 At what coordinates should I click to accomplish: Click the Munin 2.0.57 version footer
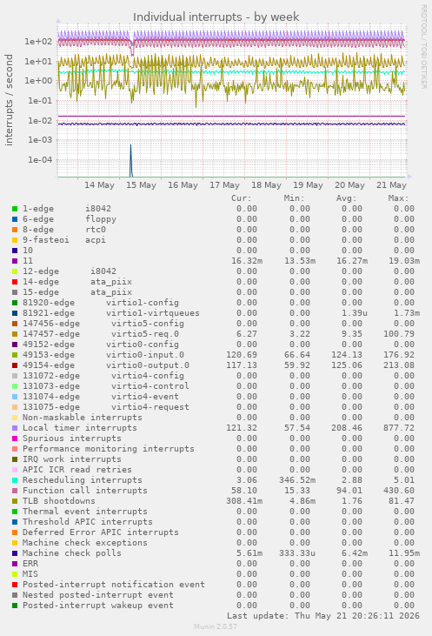(216, 626)
